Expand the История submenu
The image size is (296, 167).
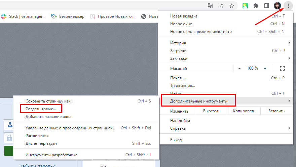[226, 43]
